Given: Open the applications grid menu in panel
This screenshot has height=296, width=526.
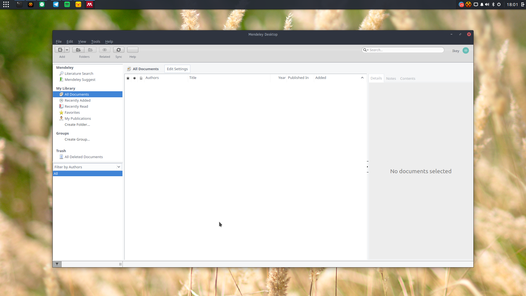Looking at the screenshot, I should pyautogui.click(x=6, y=4).
